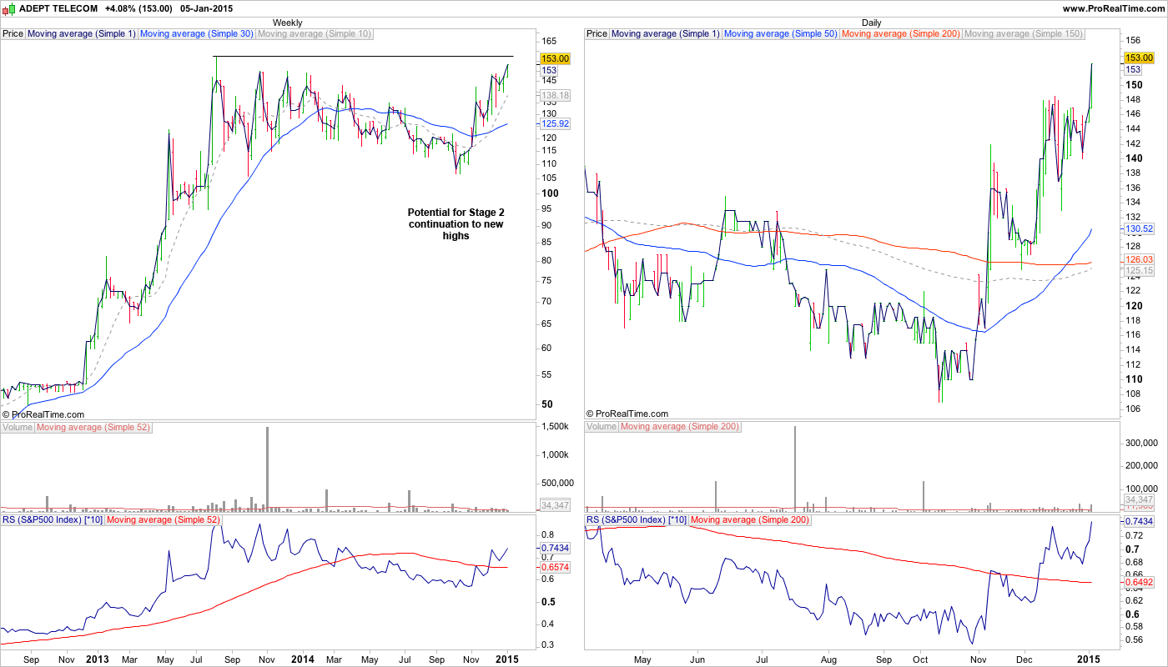Click the 1,500k label on Weekly volume axis
This screenshot has width=1168, height=667.
point(554,427)
